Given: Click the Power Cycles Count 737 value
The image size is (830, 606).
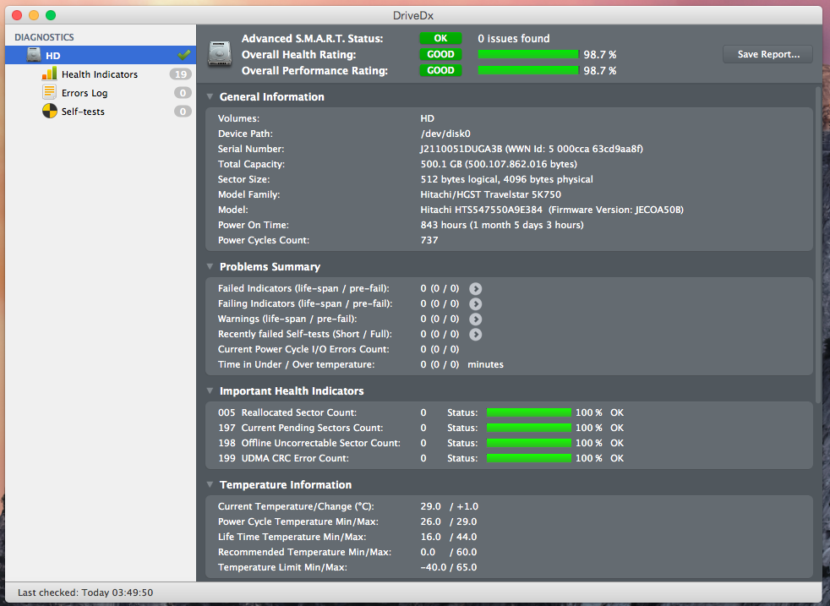Looking at the screenshot, I should click(x=429, y=240).
